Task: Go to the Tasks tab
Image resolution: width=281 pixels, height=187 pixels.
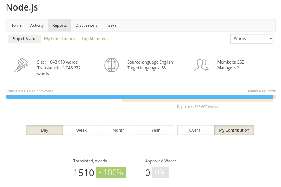Action: coord(111,25)
